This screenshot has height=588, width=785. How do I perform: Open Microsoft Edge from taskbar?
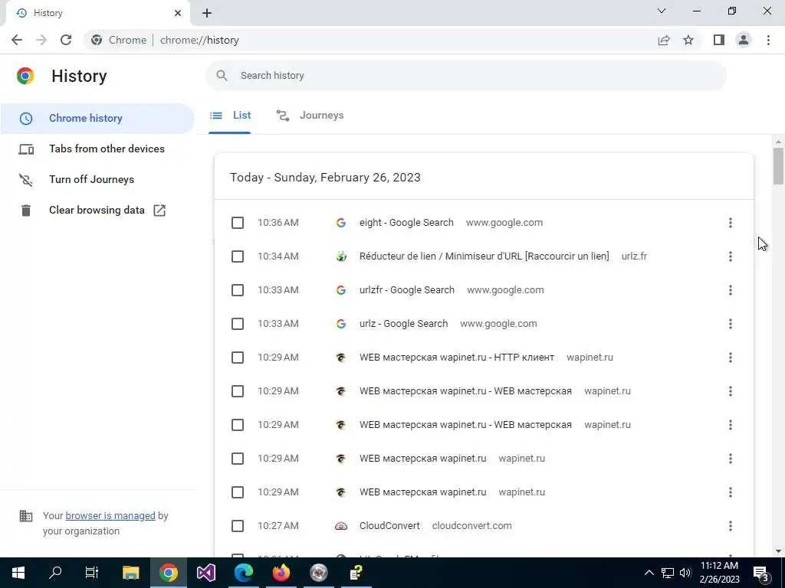pos(243,573)
